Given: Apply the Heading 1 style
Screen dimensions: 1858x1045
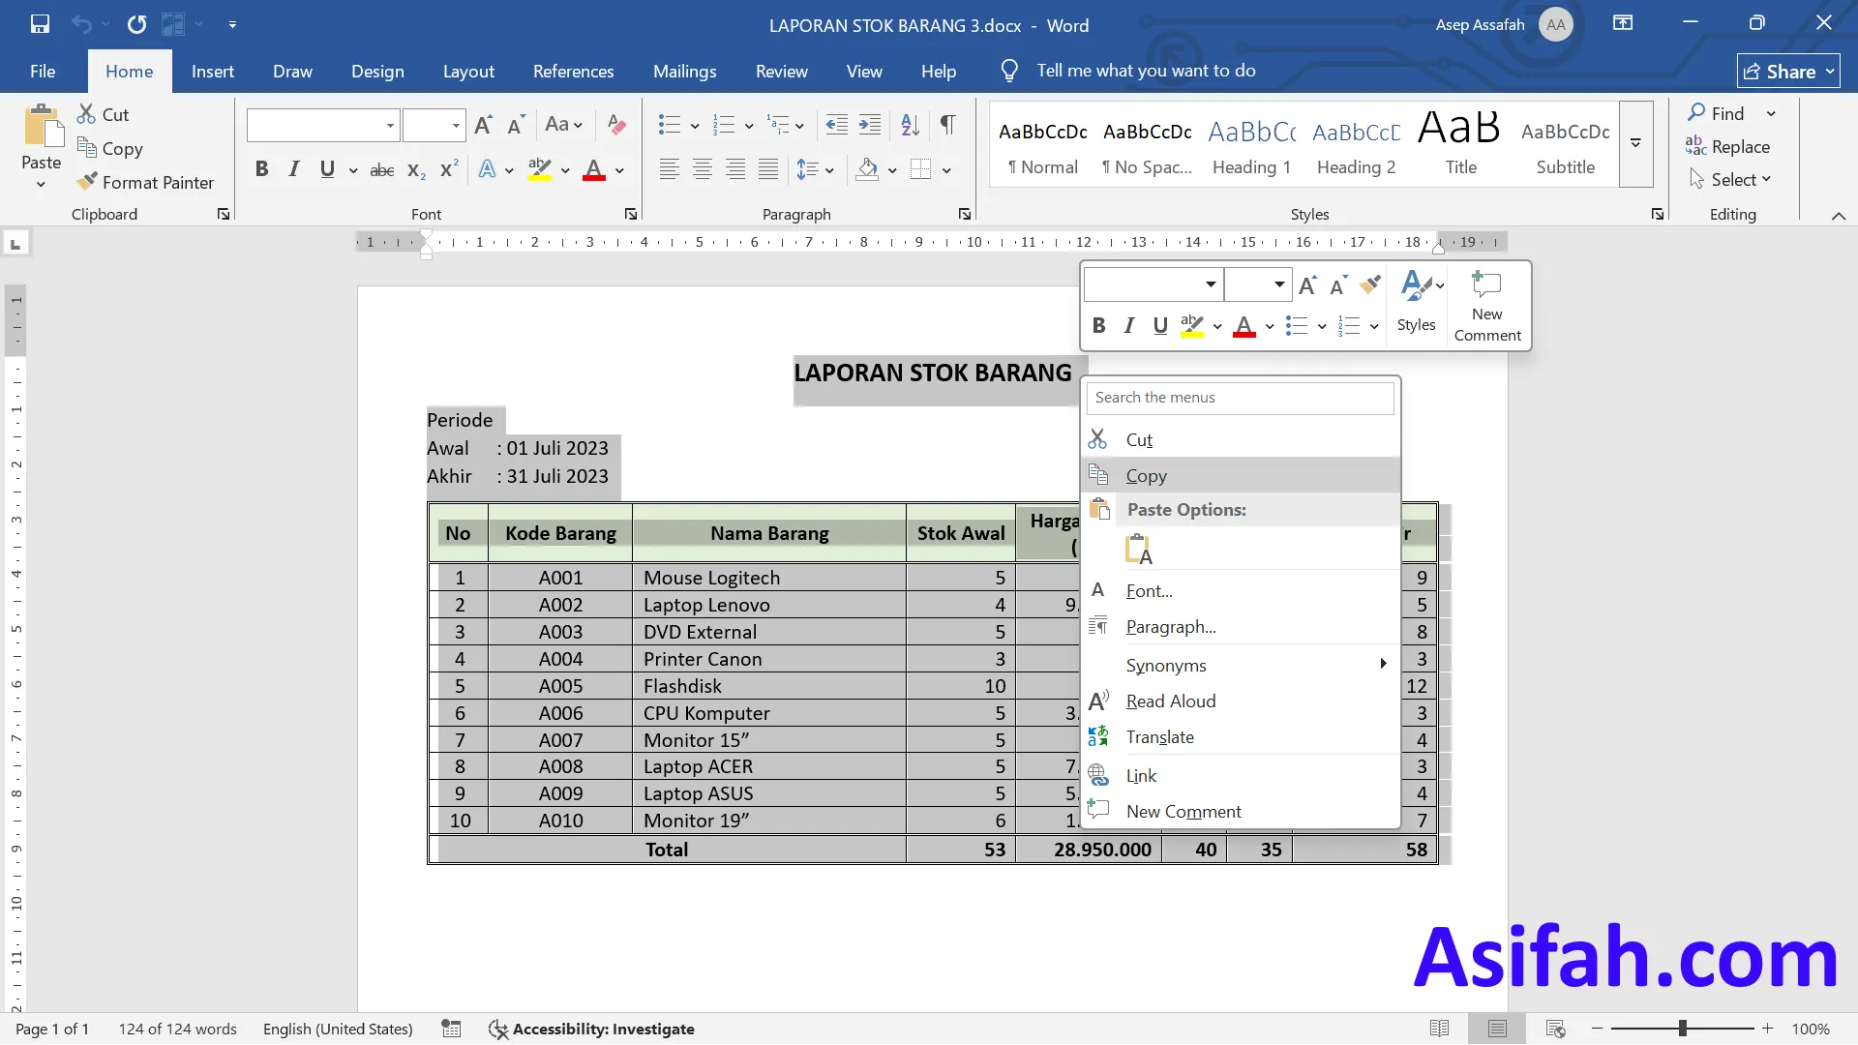Looking at the screenshot, I should tap(1251, 143).
